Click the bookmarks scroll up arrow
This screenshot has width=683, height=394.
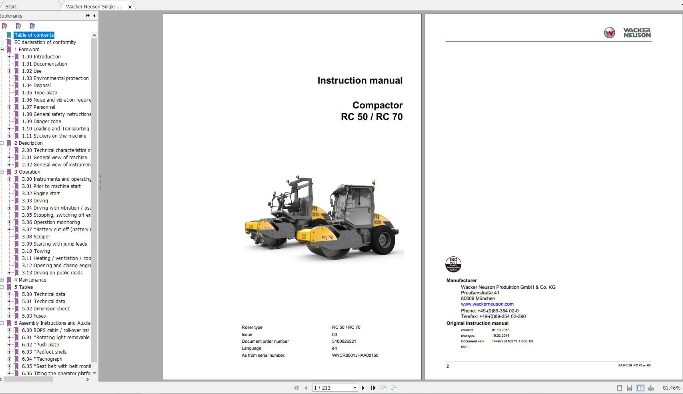(x=94, y=35)
